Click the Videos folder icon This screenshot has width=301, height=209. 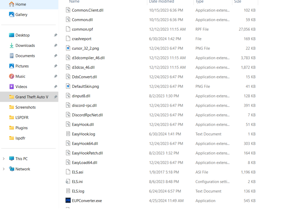pyautogui.click(x=12, y=86)
